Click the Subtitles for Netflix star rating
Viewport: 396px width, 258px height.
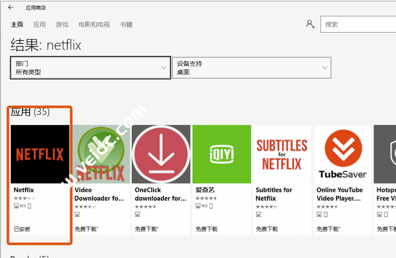[x=266, y=207]
